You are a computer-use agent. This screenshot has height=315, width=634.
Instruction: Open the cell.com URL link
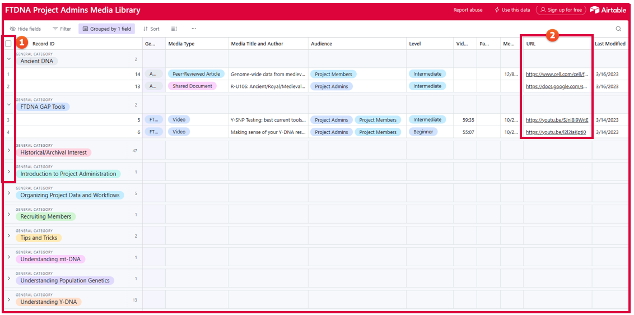[557, 75]
